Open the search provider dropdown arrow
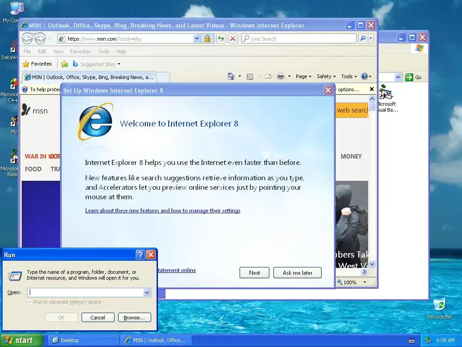This screenshot has width=462, height=347. [371, 38]
